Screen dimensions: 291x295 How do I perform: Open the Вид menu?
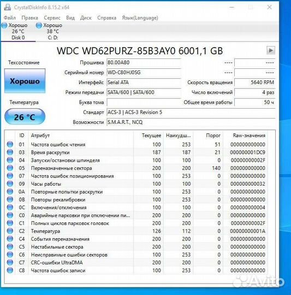coord(70,18)
